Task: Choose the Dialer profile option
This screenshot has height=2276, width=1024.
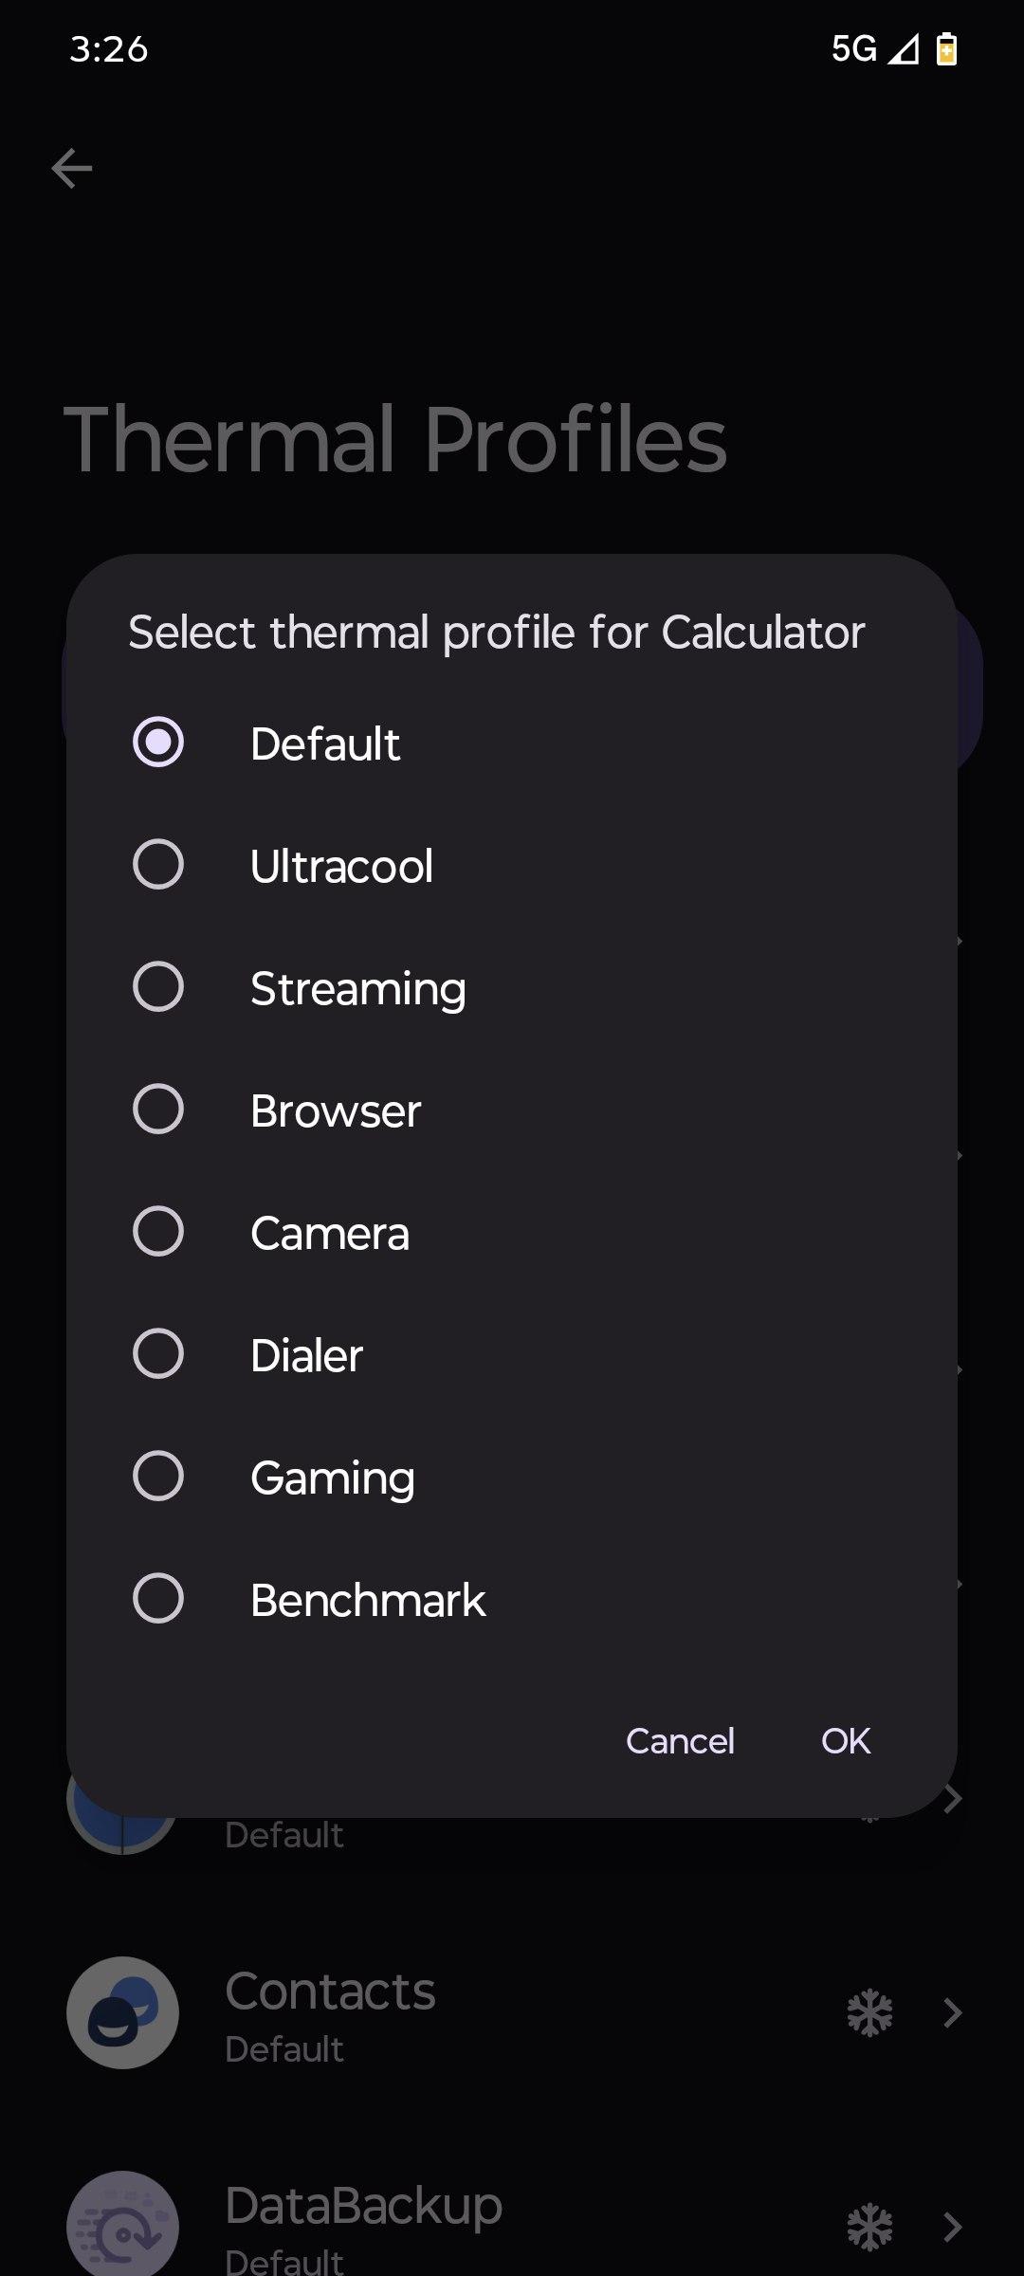Action: [158, 1353]
